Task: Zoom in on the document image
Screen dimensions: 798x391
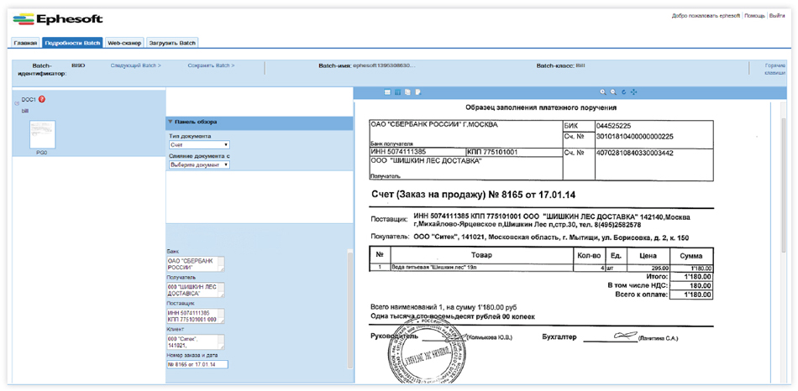Action: tap(602, 92)
